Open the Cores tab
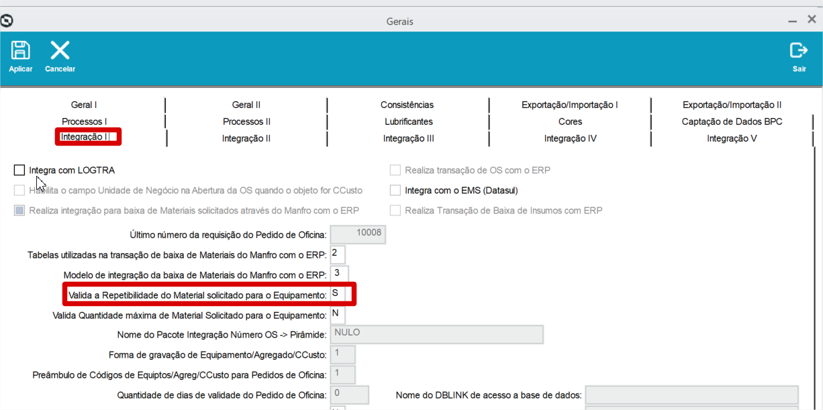823x410 pixels. coord(571,121)
